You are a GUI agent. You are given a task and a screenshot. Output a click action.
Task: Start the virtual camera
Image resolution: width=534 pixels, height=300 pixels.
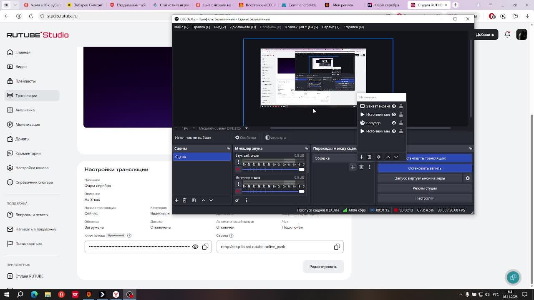point(420,178)
